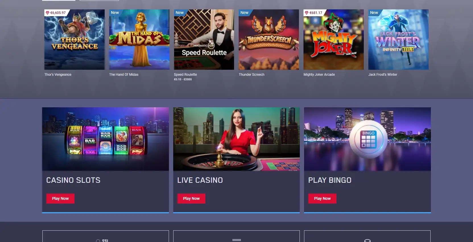Click the Bingo card ball icon
The width and height of the screenshot is (473, 242).
[368, 139]
